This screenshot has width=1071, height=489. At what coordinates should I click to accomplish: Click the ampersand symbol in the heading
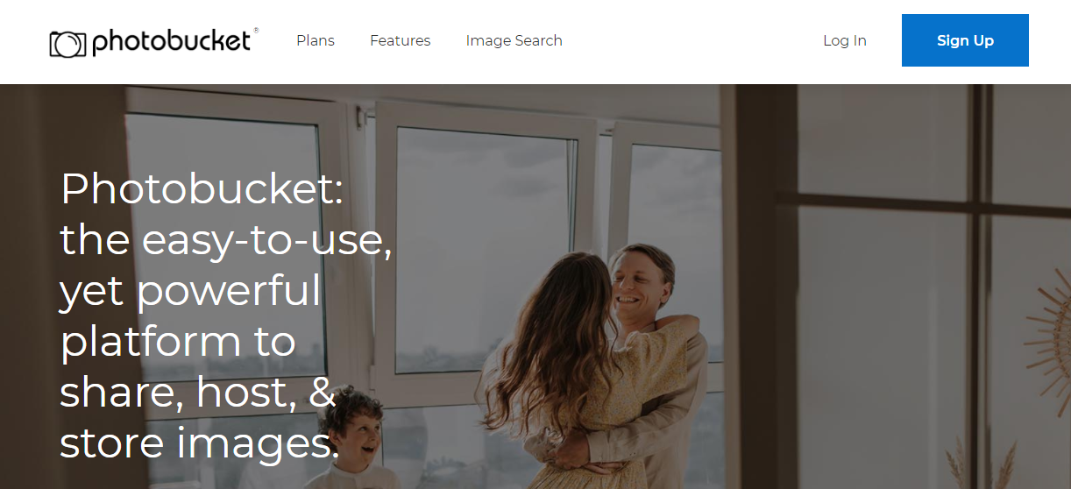point(323,393)
